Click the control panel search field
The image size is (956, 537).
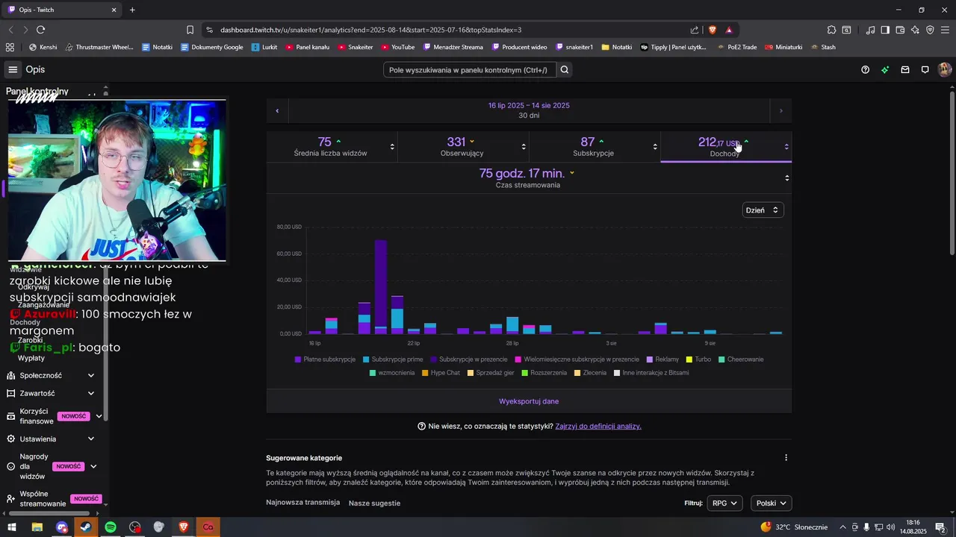[x=470, y=69]
